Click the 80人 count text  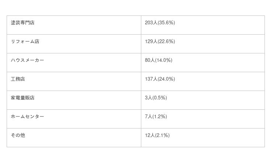coord(150,60)
